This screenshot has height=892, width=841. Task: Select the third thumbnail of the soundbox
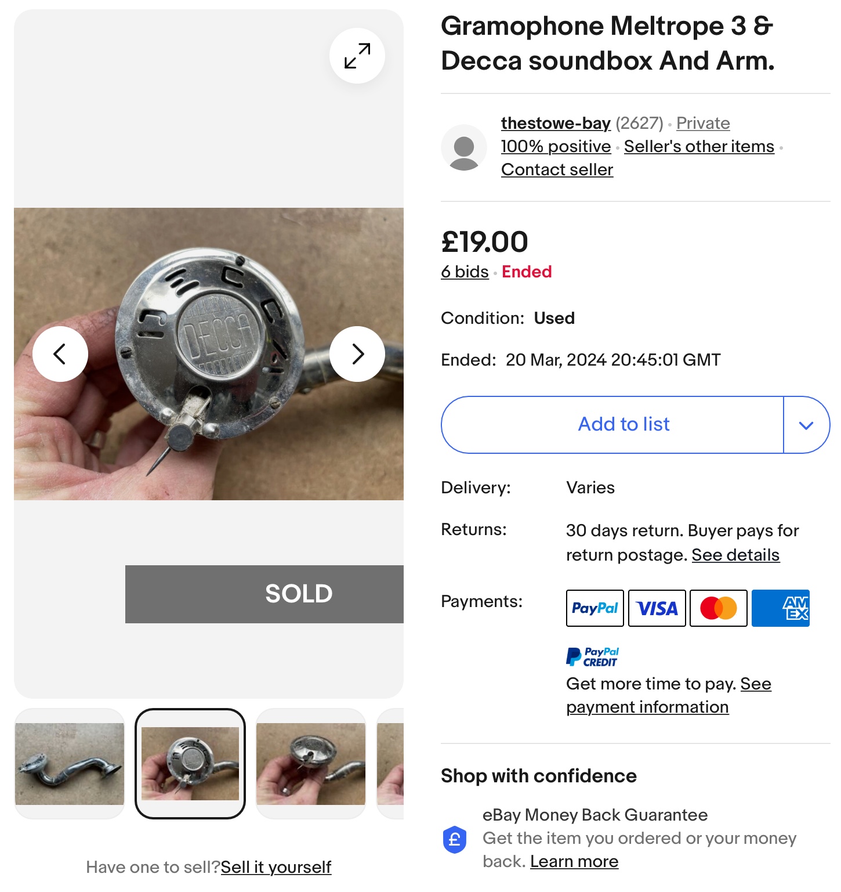(x=311, y=763)
